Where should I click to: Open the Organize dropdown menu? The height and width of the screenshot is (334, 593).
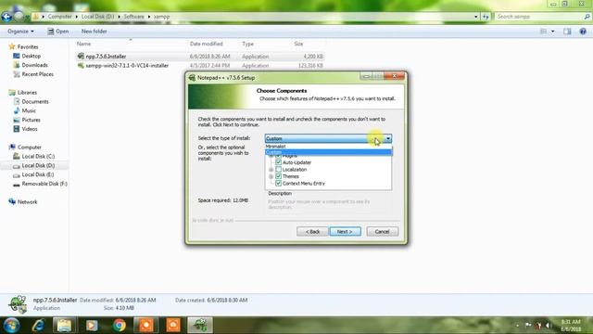(x=20, y=32)
